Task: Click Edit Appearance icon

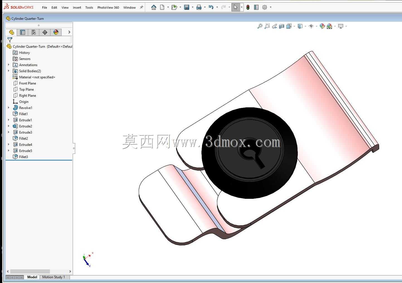Action: (322, 26)
